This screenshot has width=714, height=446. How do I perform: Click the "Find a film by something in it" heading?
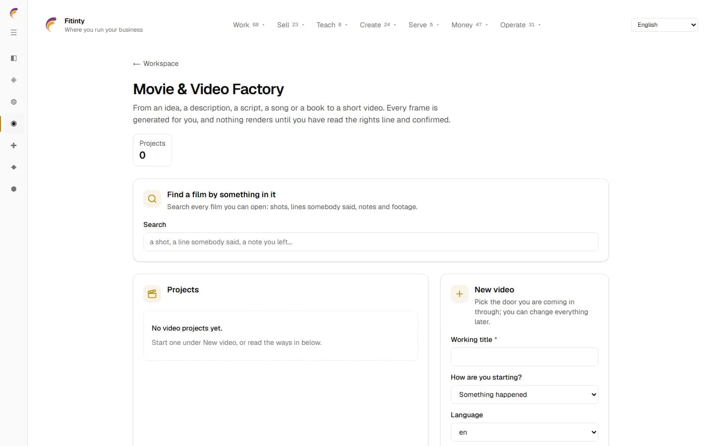[221, 194]
